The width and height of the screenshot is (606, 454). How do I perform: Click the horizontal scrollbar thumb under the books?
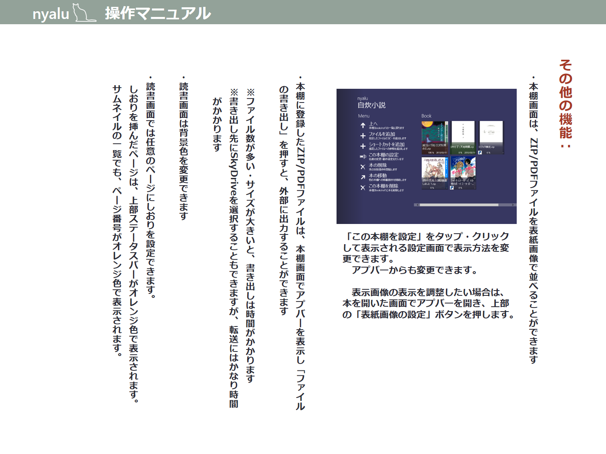pos(459,205)
